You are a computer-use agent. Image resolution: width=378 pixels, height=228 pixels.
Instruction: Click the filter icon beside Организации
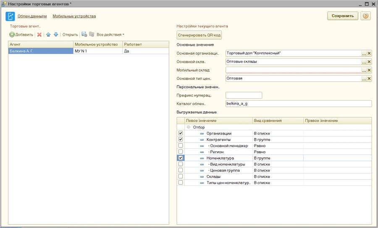(202, 134)
